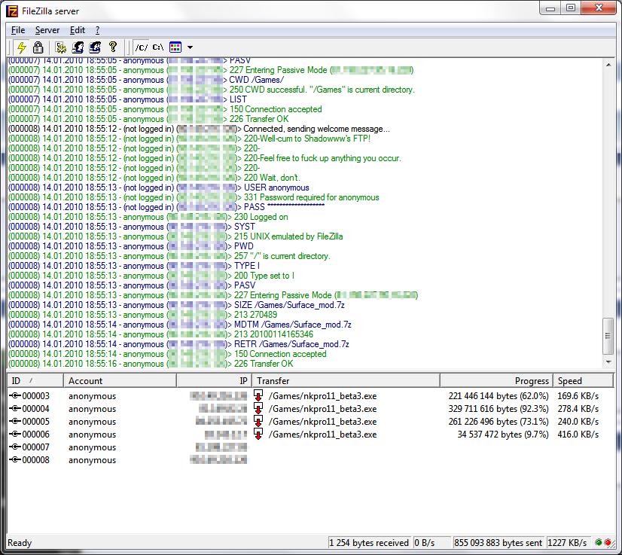Select connection row 000006

point(310,435)
